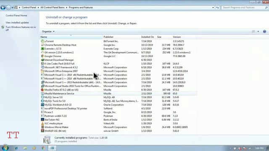Image resolution: width=269 pixels, height=151 pixels.
Task: Expand the arrow after Control Panel breadcrumb
Action: click(x=38, y=8)
